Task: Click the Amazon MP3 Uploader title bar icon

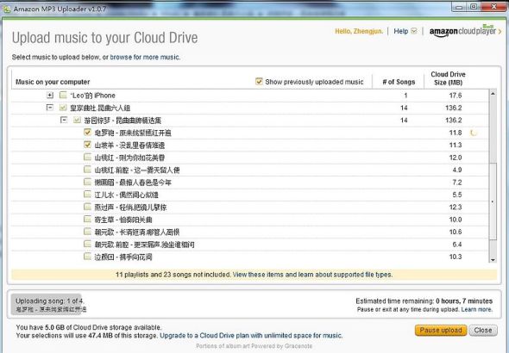Action: [6, 9]
